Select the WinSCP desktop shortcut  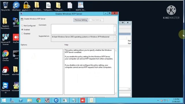(16, 23)
